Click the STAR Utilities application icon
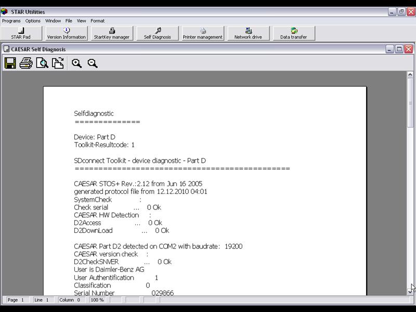 point(5,11)
